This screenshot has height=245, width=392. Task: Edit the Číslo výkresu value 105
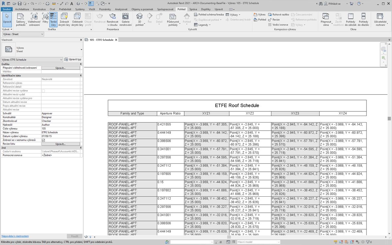(x=61, y=129)
